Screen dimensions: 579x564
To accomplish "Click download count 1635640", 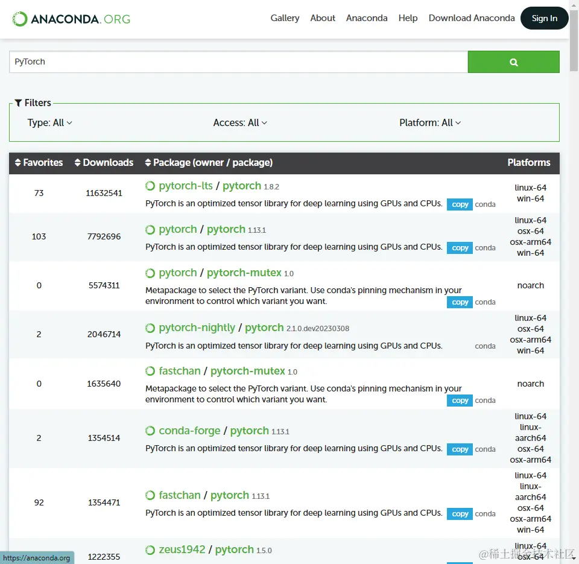I will pyautogui.click(x=104, y=384).
